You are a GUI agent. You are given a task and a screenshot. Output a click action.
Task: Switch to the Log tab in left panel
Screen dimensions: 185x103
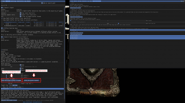point(25,1)
